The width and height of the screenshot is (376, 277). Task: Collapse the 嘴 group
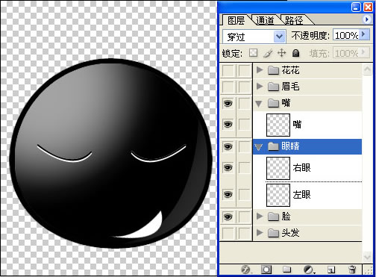click(259, 103)
